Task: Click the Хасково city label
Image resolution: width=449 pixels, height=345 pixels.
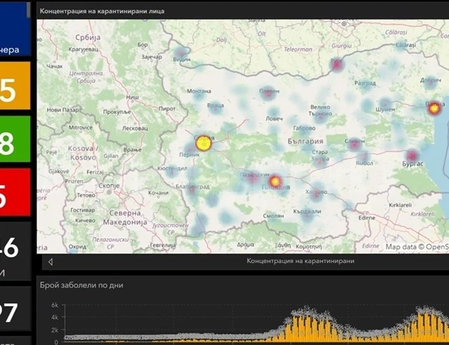Action: pyautogui.click(x=316, y=192)
